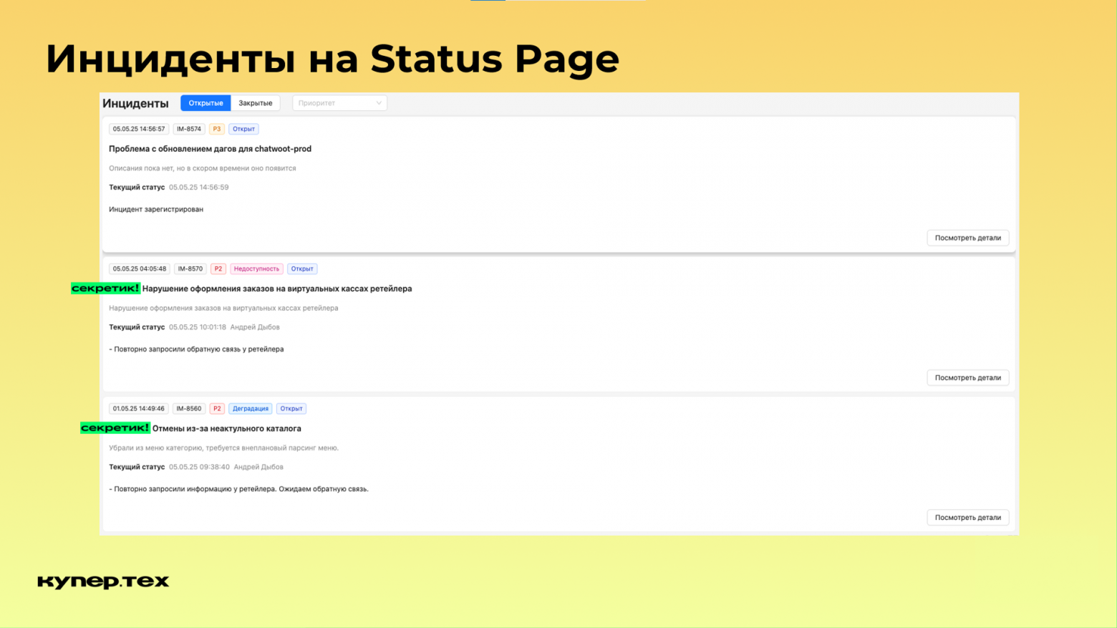Click the green секретик! highlight label
This screenshot has height=628, width=1117.
pyautogui.click(x=105, y=288)
